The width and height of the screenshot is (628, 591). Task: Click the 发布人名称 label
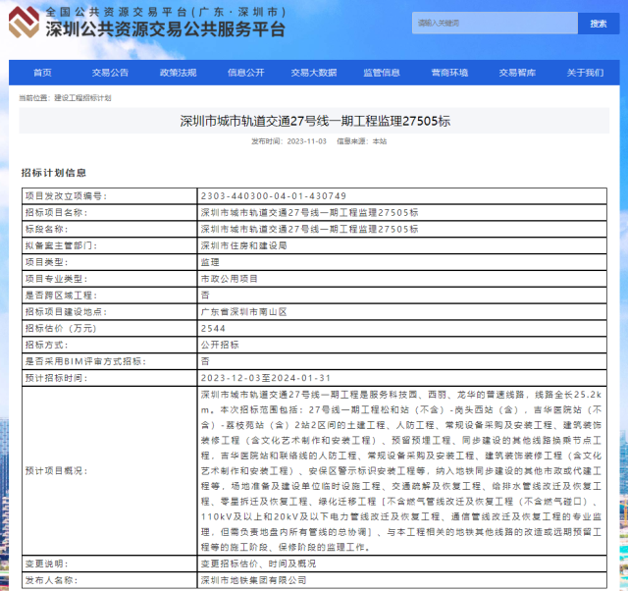[51, 580]
